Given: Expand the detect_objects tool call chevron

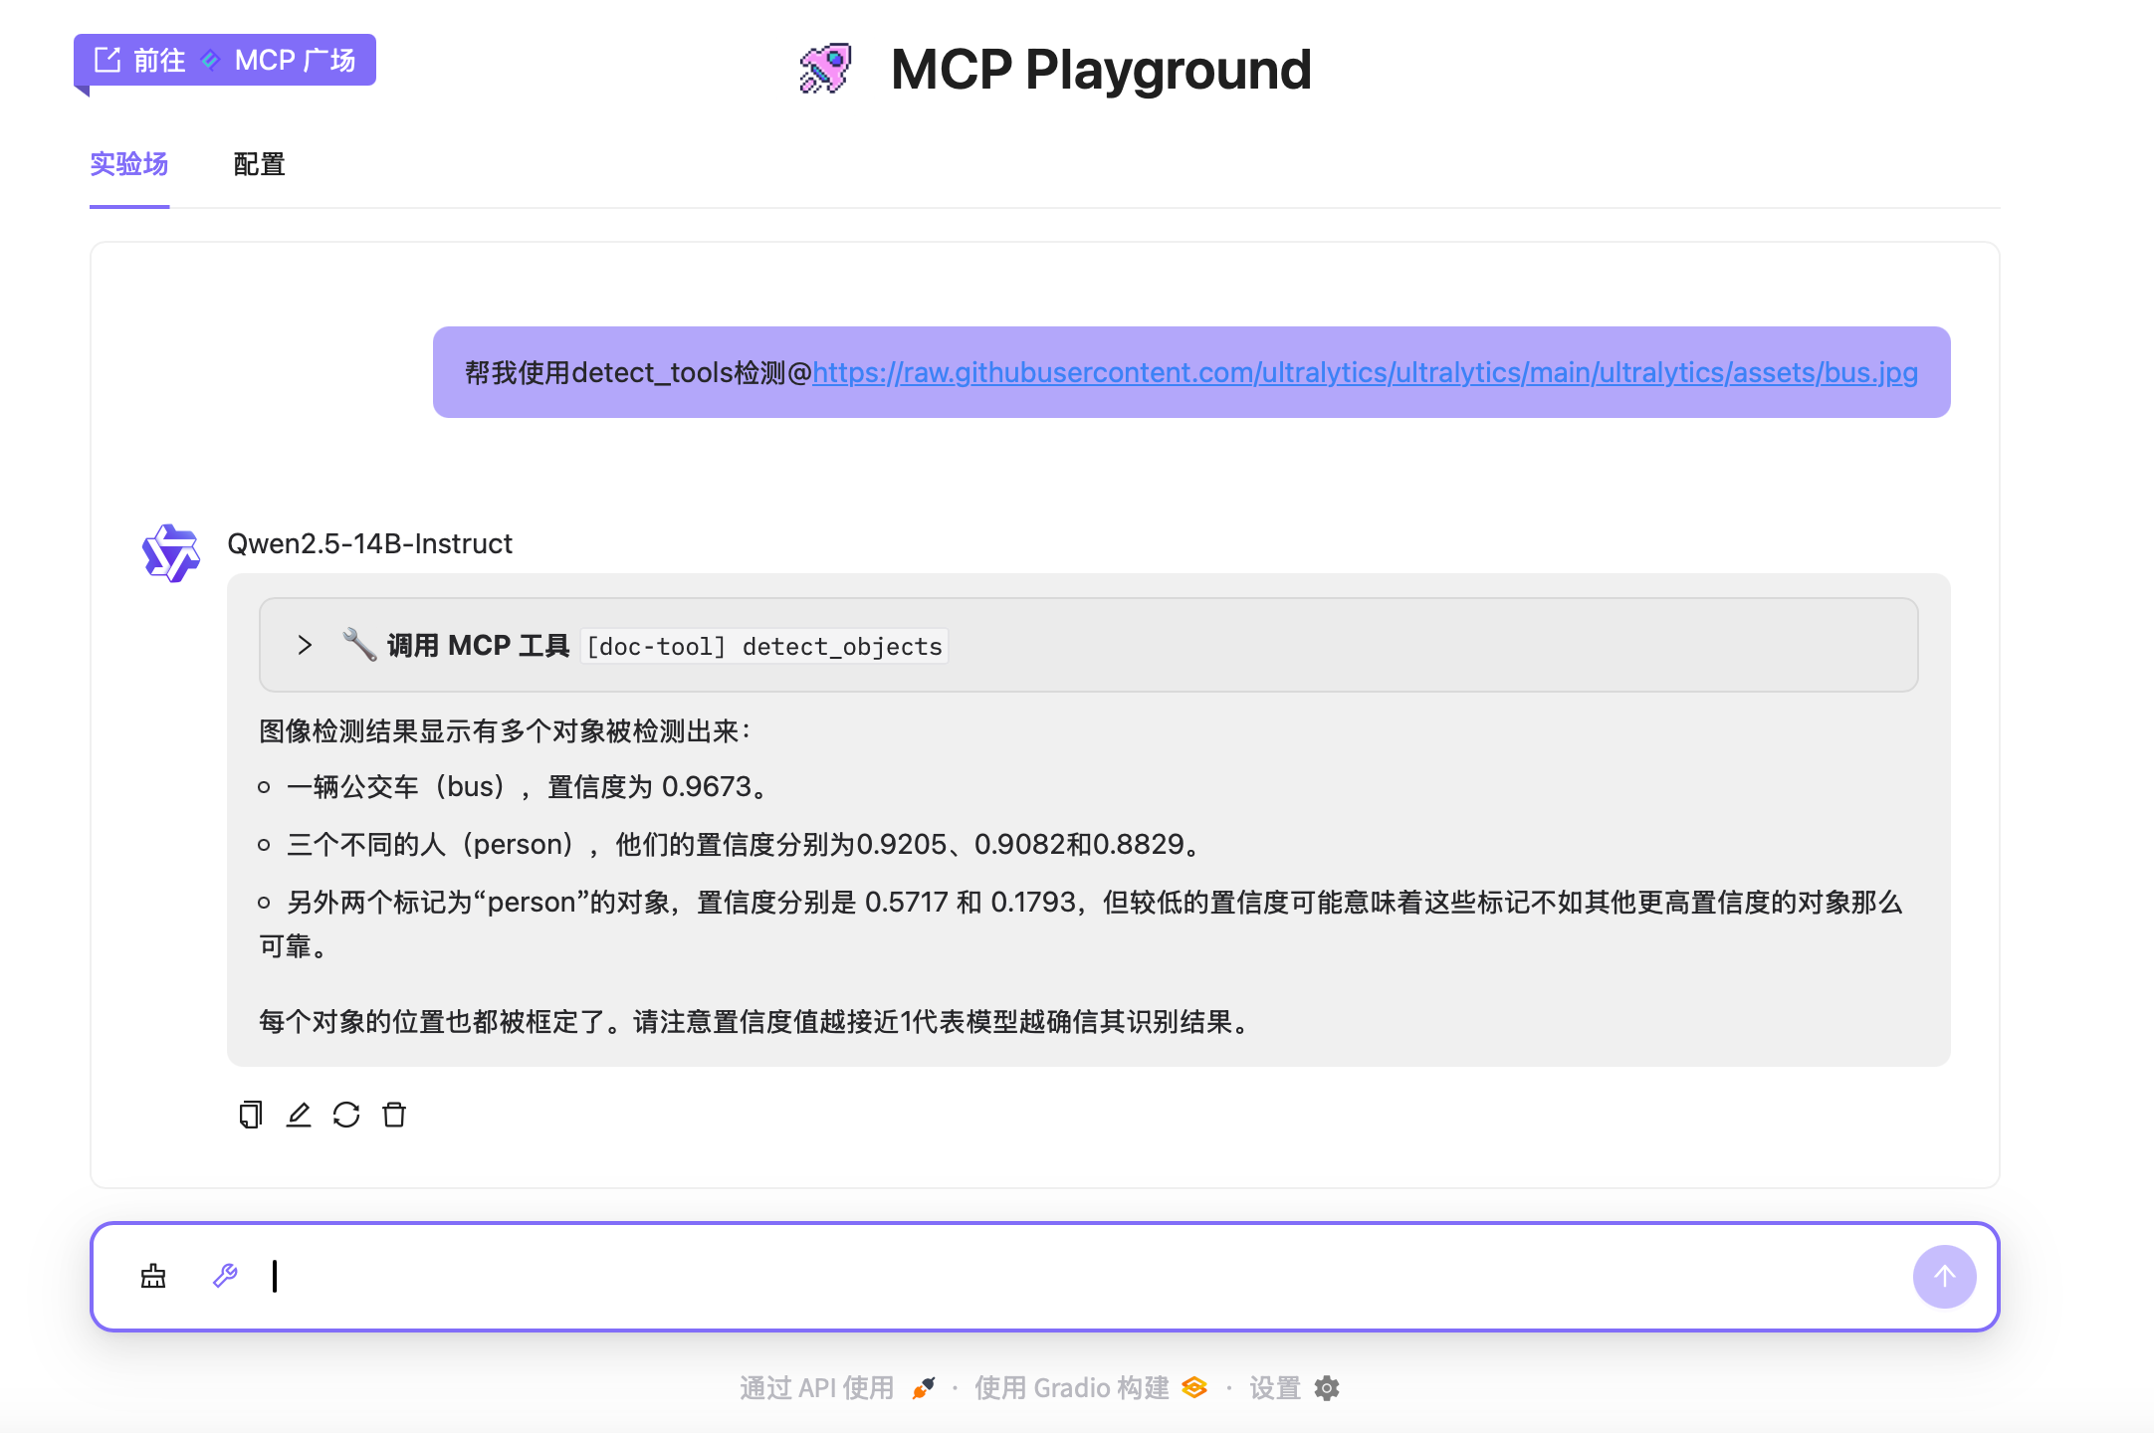Looking at the screenshot, I should click(x=305, y=645).
